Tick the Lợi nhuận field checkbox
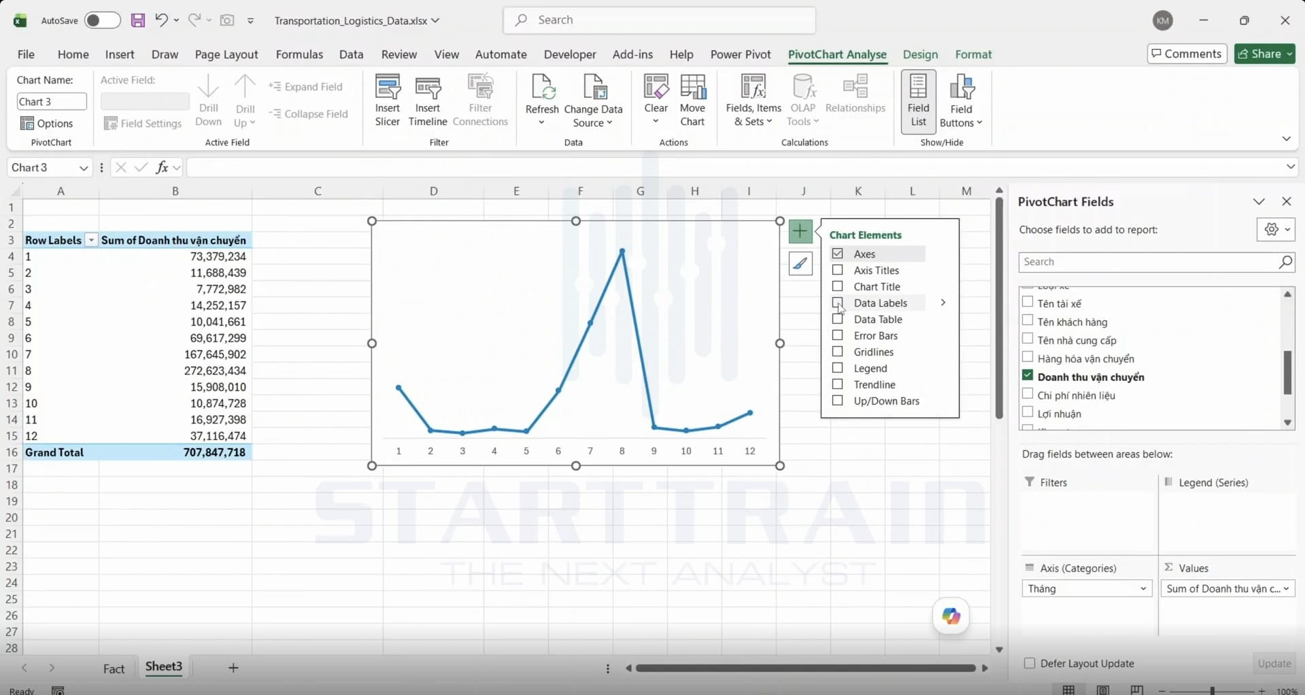This screenshot has width=1305, height=695. [x=1028, y=412]
